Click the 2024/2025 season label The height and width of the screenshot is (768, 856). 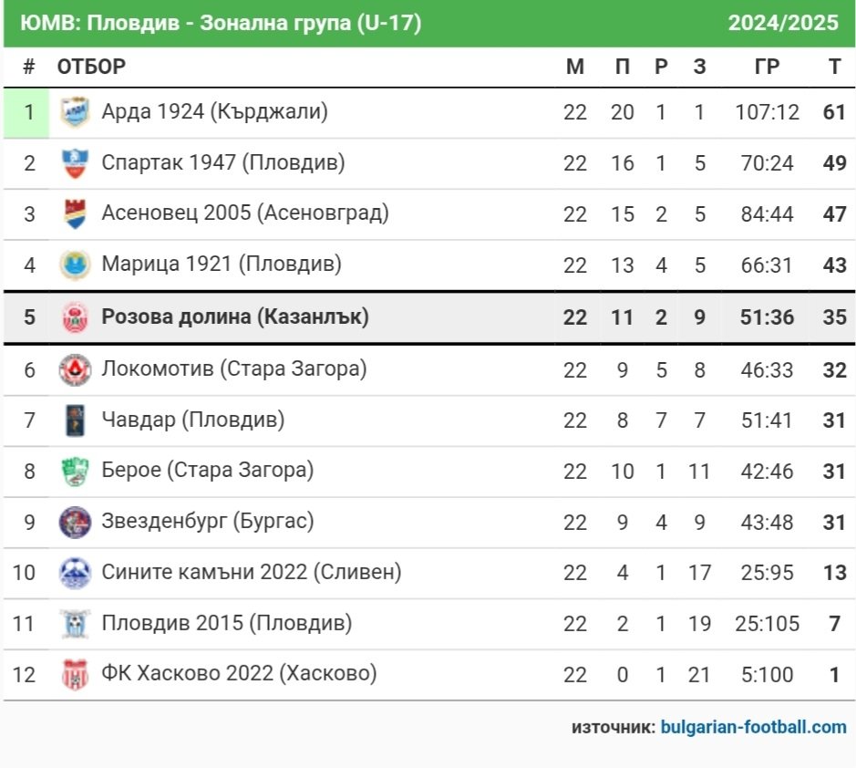[x=783, y=23]
